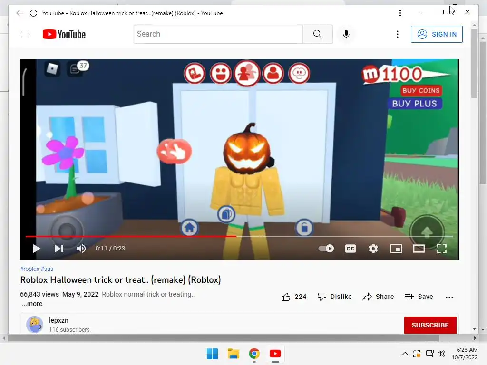Viewport: 487px width, 365px height.
Task: Click the #sus hashtag link
Action: [x=47, y=269]
